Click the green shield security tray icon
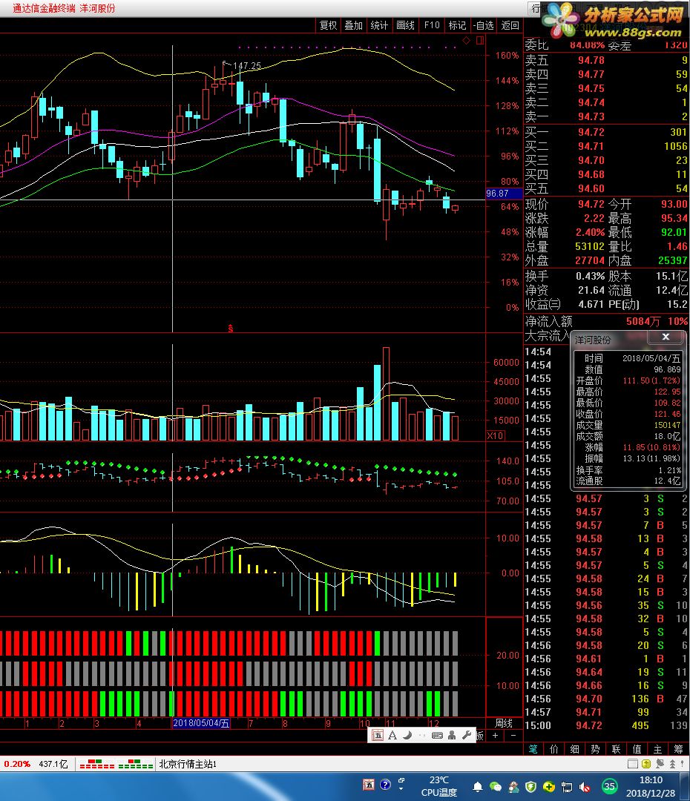This screenshot has width=690, height=801. [531, 787]
